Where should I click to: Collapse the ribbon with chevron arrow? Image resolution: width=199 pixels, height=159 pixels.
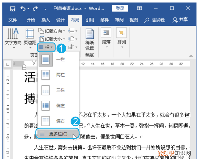click(x=191, y=56)
